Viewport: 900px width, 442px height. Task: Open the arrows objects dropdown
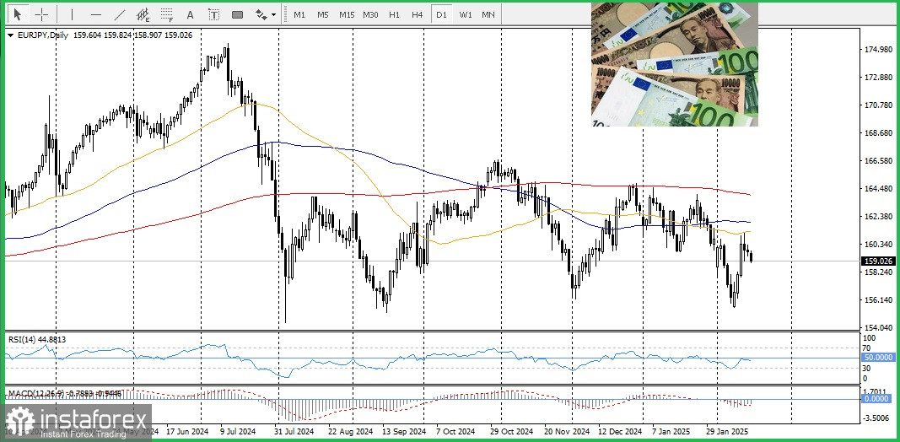(x=266, y=14)
